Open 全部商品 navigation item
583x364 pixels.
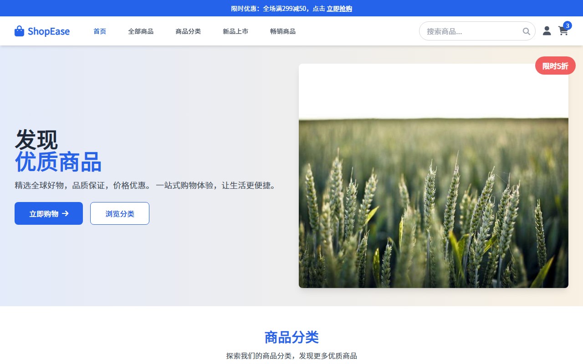[x=141, y=31]
